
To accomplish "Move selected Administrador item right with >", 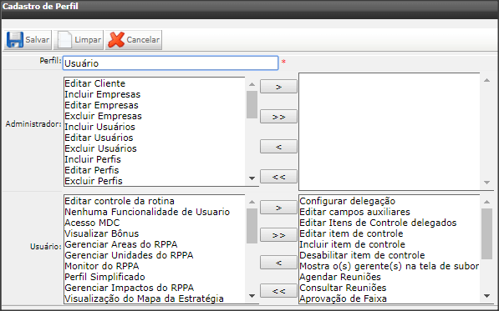I will (278, 87).
